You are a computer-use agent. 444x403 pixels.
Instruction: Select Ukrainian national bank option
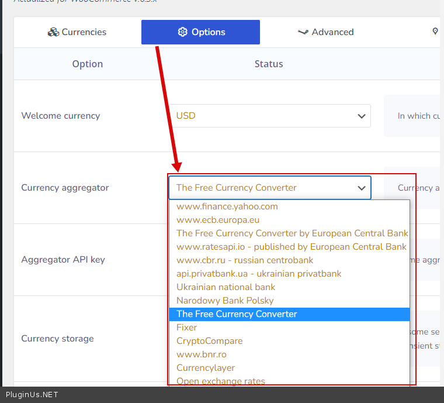226,287
